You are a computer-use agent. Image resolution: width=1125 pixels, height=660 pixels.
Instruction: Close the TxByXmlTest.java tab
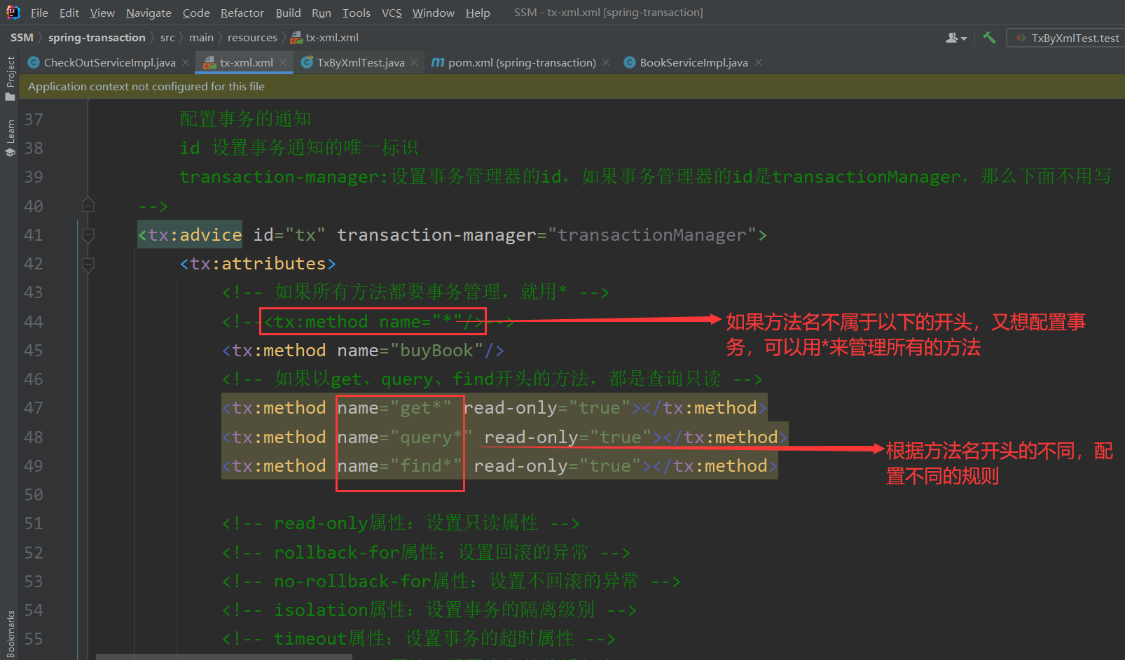point(414,62)
